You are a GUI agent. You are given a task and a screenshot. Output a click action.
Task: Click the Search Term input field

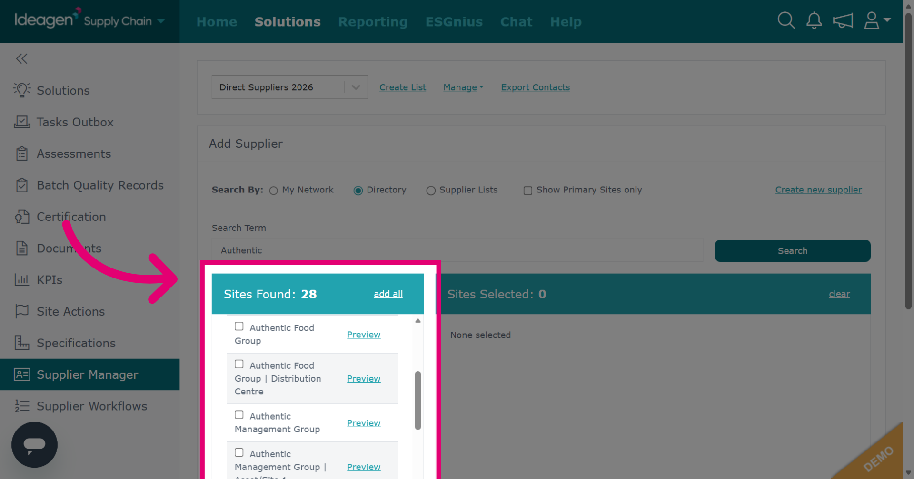pos(457,250)
